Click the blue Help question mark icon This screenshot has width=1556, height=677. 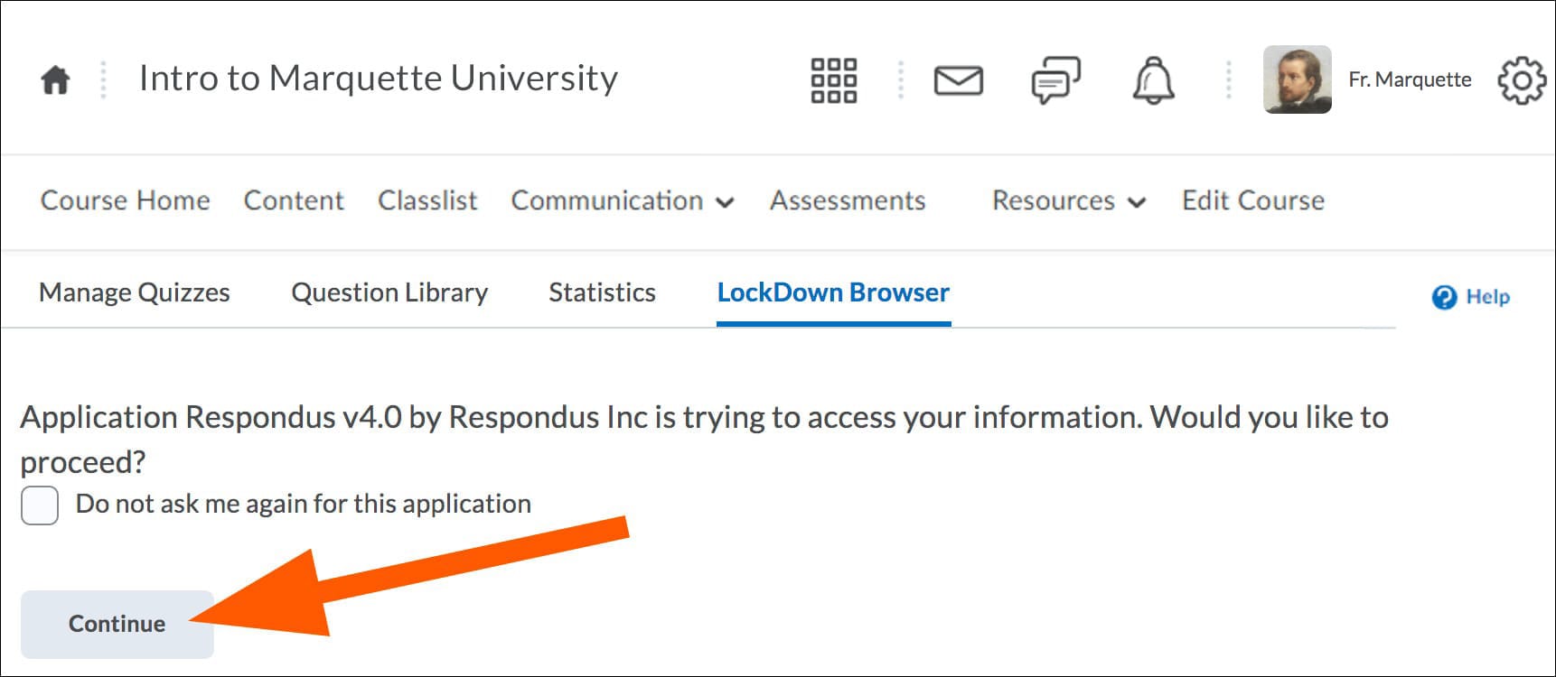point(1444,297)
